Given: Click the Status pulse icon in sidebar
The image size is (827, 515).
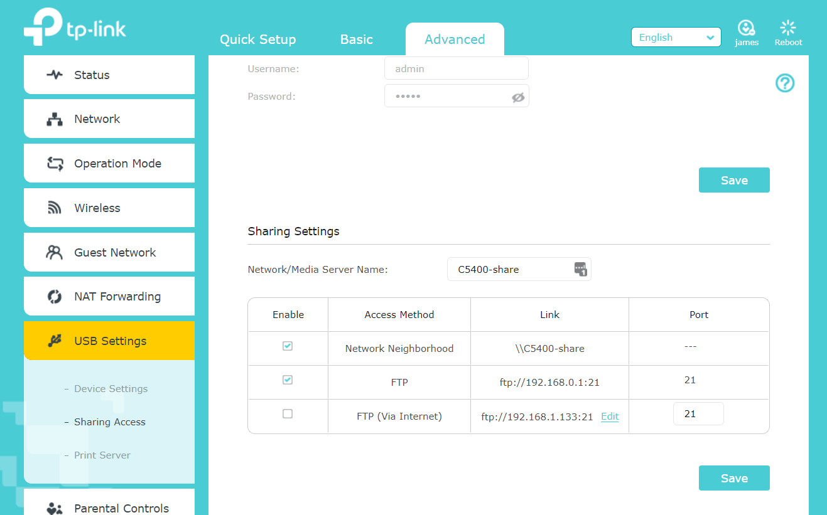Looking at the screenshot, I should point(55,75).
